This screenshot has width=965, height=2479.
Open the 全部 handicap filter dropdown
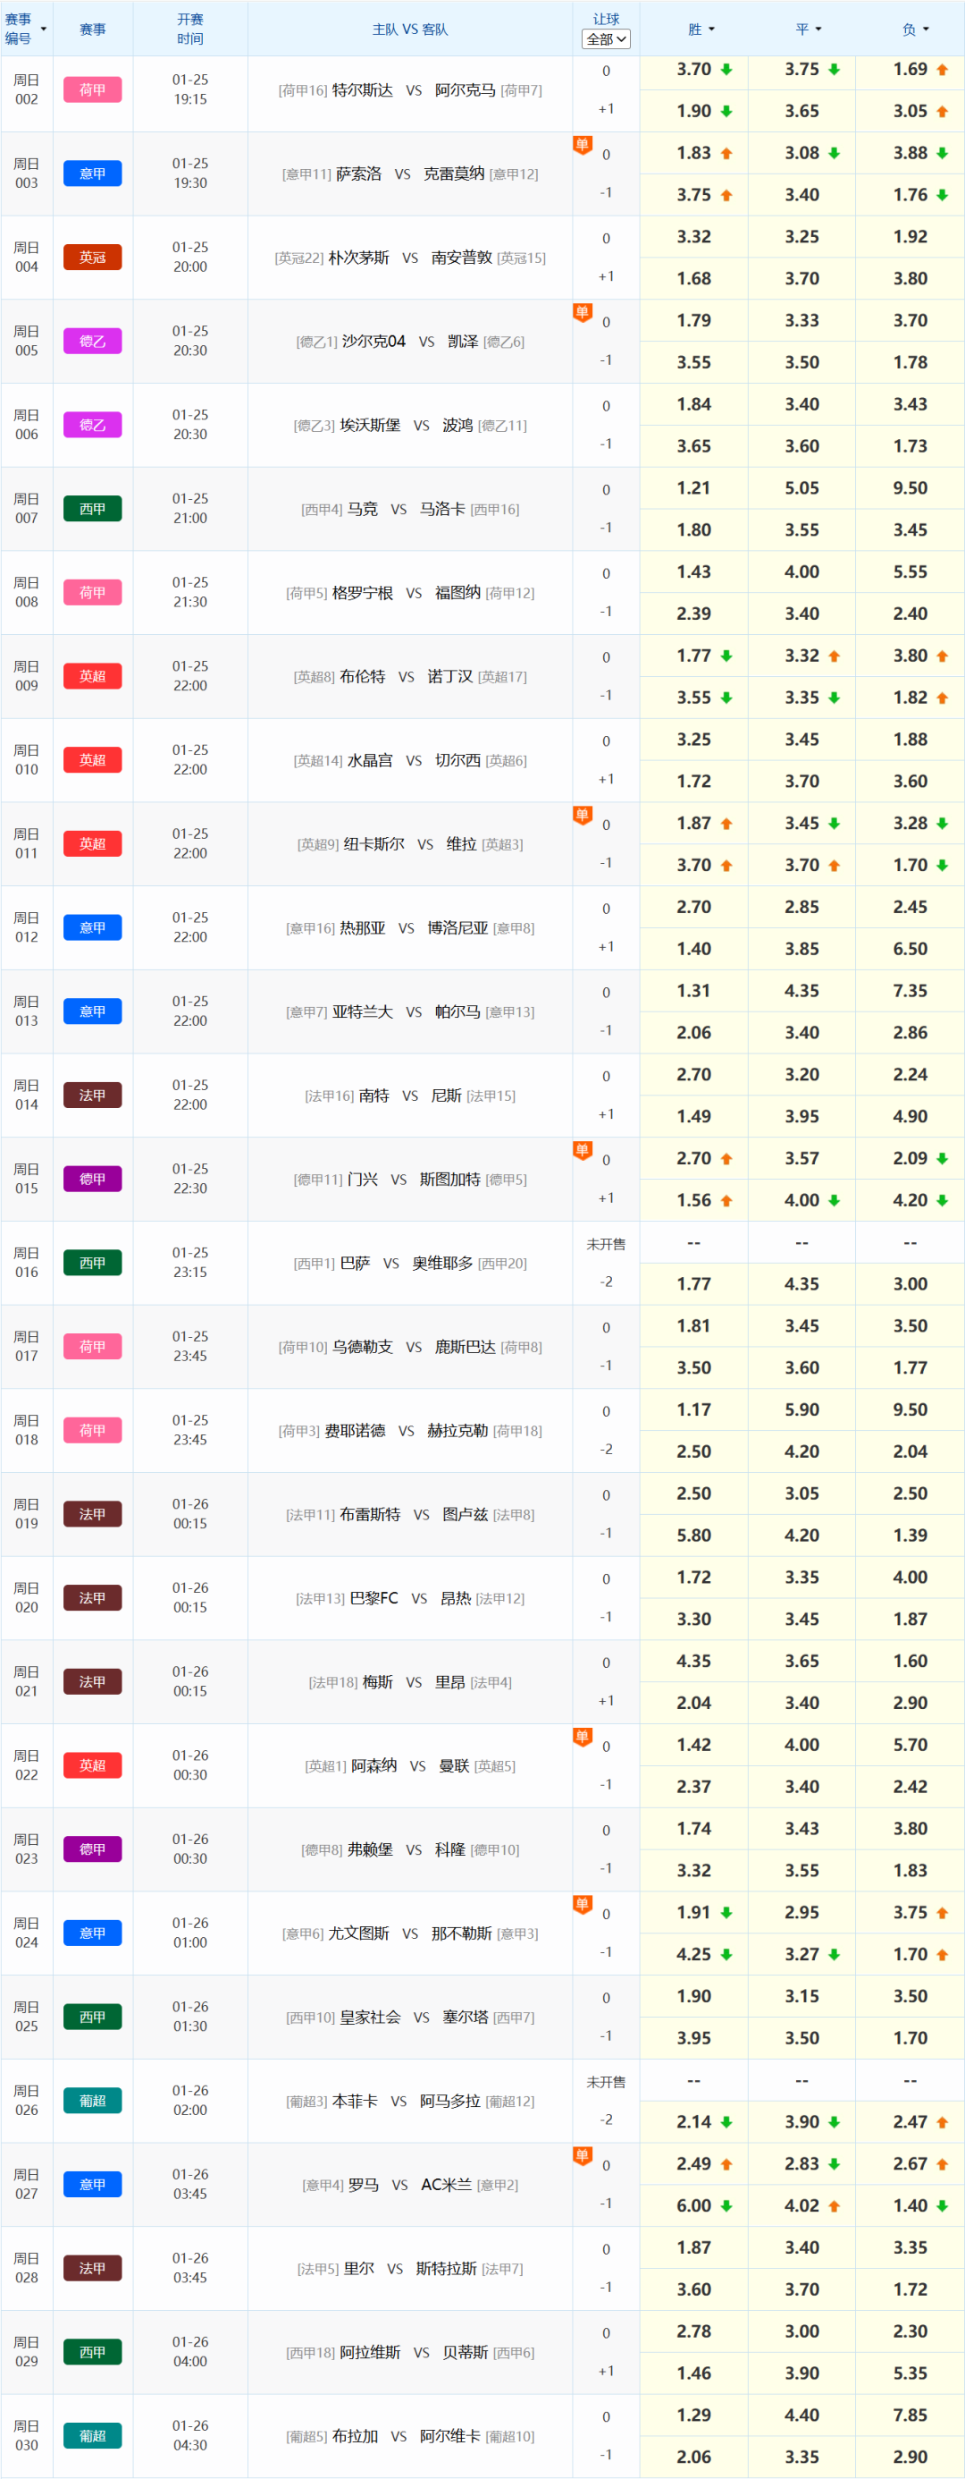pyautogui.click(x=606, y=39)
